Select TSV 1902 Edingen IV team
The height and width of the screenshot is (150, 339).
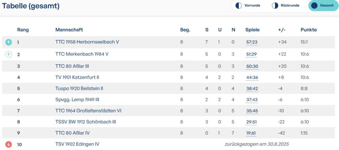(77, 144)
